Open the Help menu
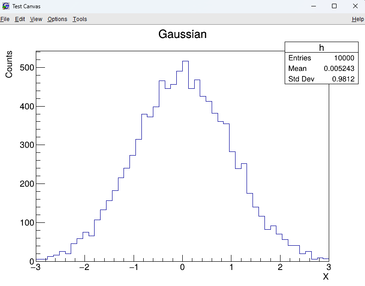Image resolution: width=365 pixels, height=286 pixels. click(x=358, y=19)
